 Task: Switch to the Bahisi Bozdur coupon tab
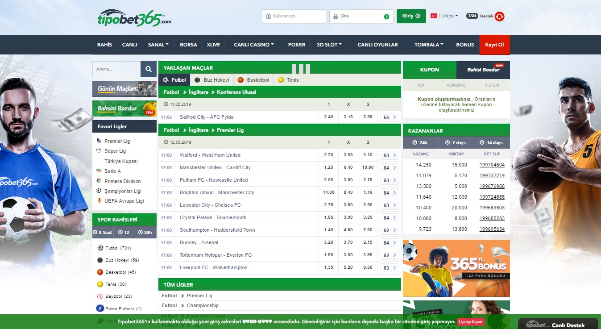click(483, 70)
